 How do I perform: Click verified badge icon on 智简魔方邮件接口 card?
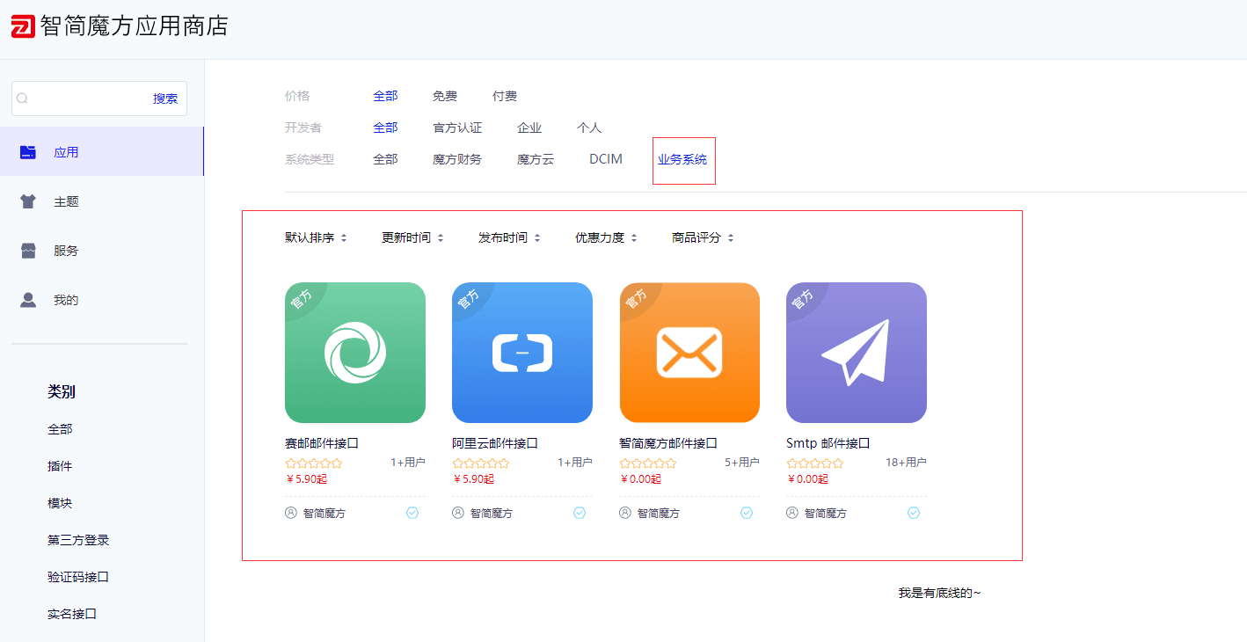pos(747,513)
